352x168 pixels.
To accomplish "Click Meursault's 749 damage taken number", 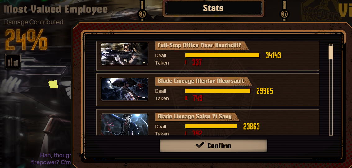I will (197, 98).
